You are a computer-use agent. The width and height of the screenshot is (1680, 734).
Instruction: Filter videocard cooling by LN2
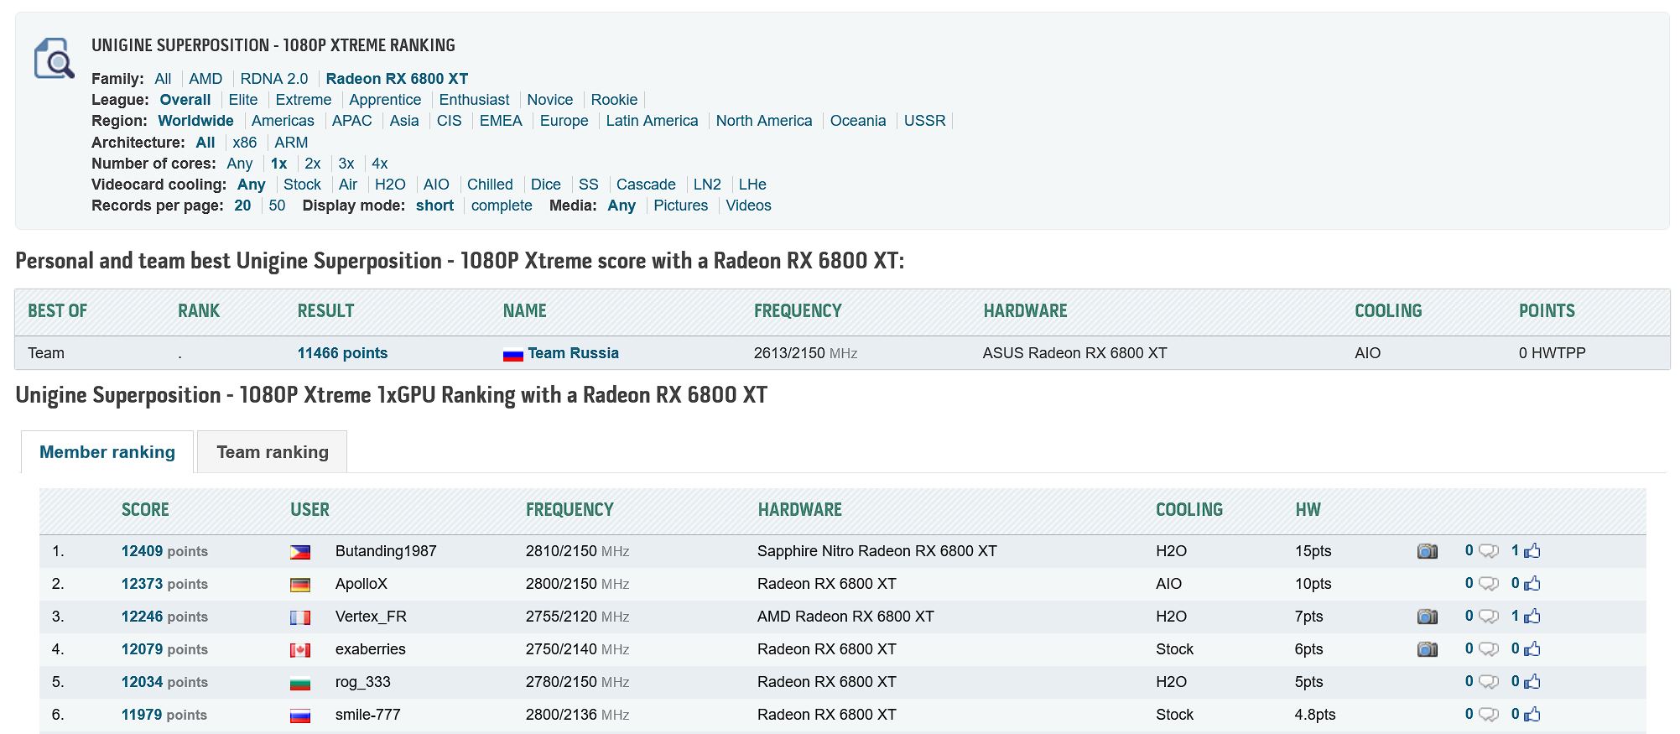tap(707, 185)
